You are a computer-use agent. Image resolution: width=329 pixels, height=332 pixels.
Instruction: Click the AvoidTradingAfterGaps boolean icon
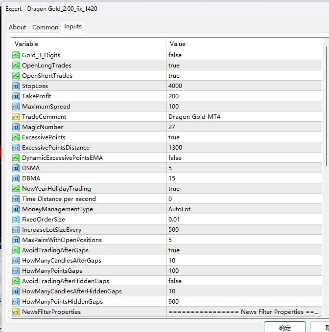[16, 250]
